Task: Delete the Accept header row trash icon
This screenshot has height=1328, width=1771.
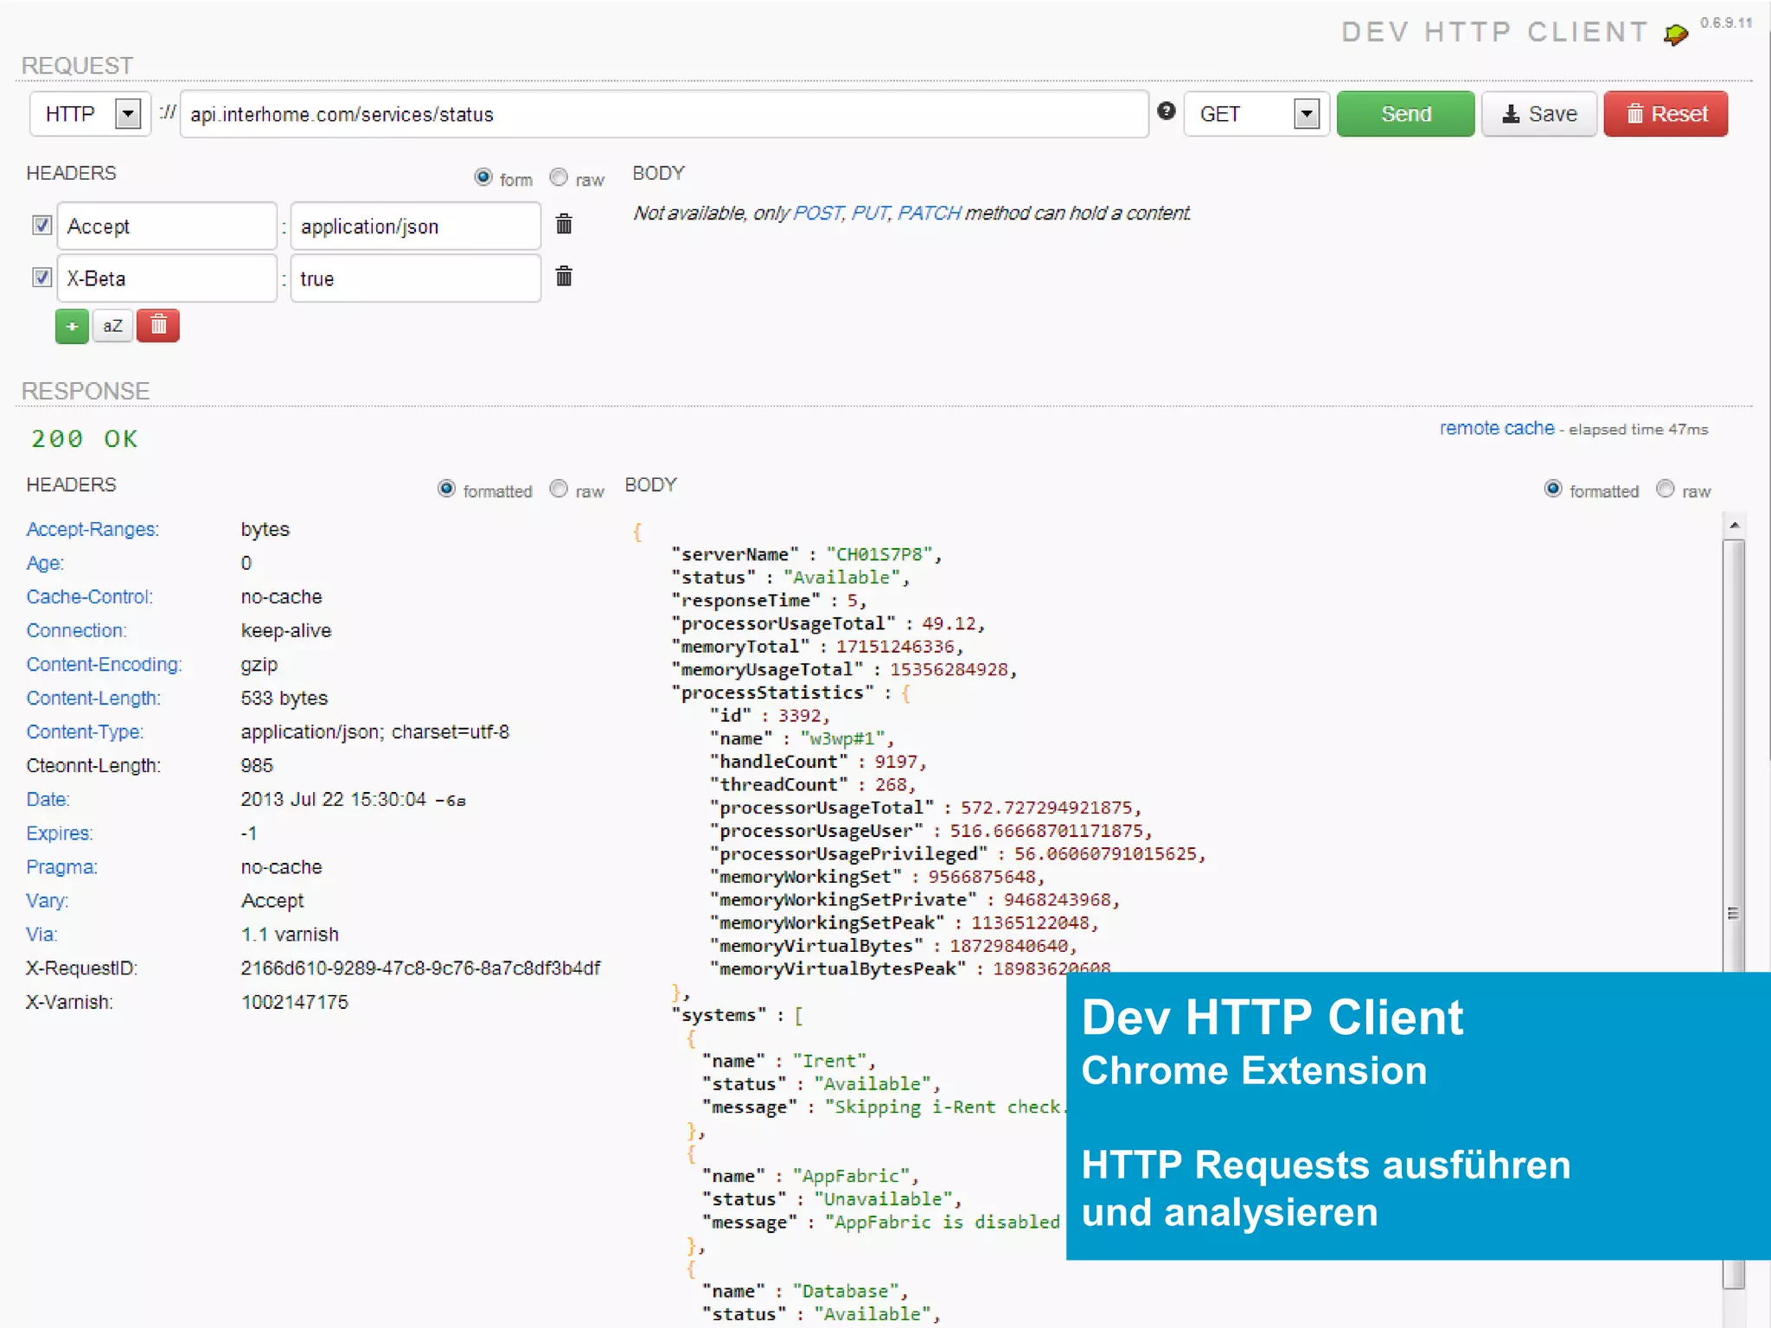Action: (564, 224)
